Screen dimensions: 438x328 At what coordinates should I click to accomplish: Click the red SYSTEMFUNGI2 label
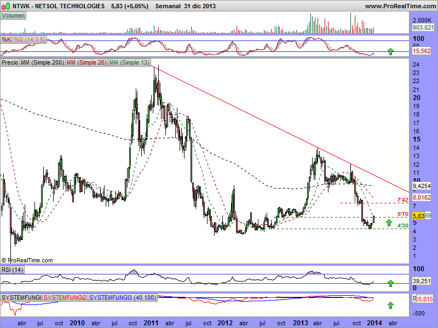65,297
